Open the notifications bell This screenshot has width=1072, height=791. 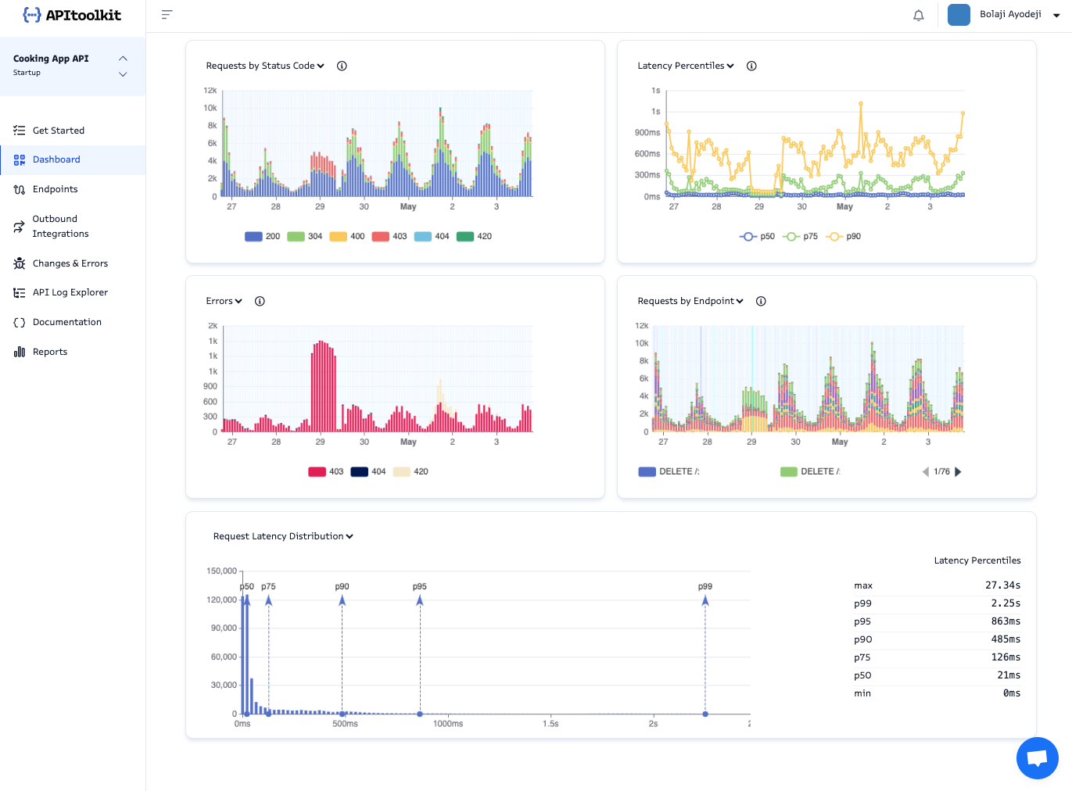[919, 14]
